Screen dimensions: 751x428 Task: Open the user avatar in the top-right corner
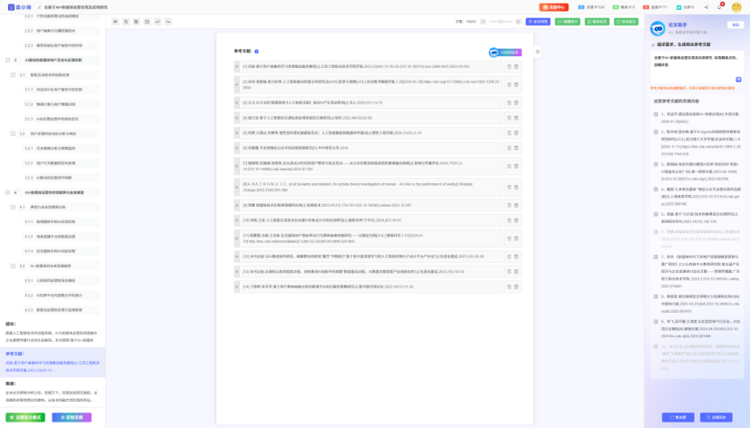[x=736, y=7]
